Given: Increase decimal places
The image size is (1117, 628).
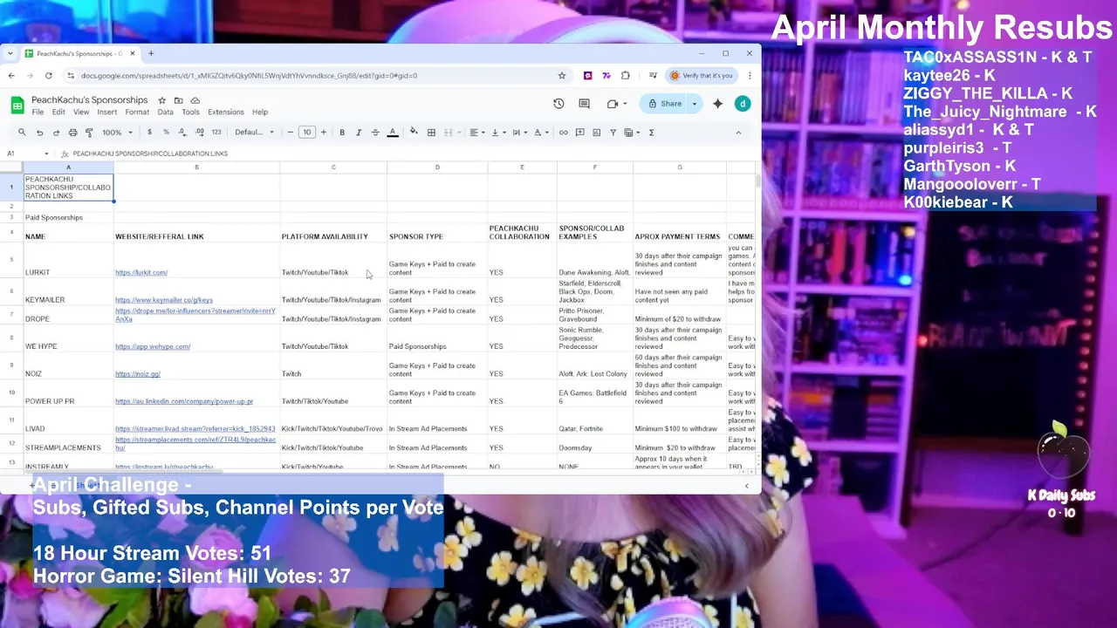Looking at the screenshot, I should [x=200, y=133].
